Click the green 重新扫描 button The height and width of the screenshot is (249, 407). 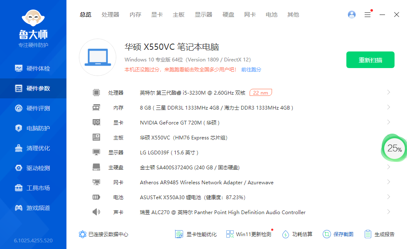(370, 60)
